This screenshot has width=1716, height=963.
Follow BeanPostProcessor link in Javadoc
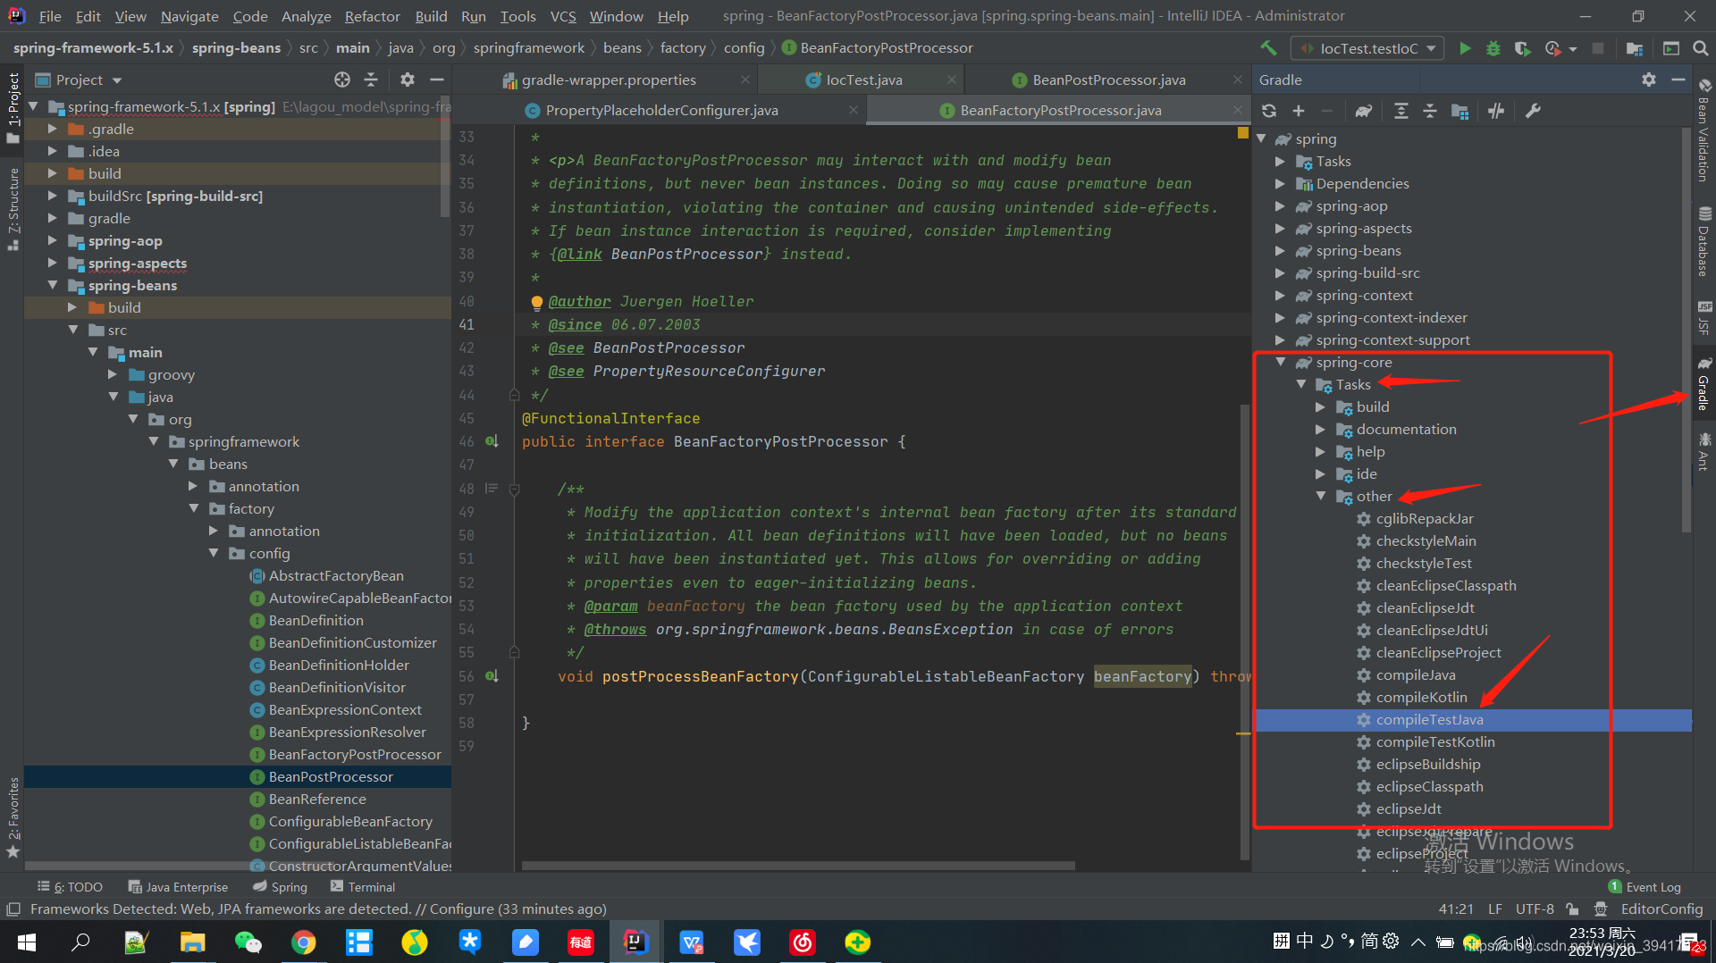[687, 255]
